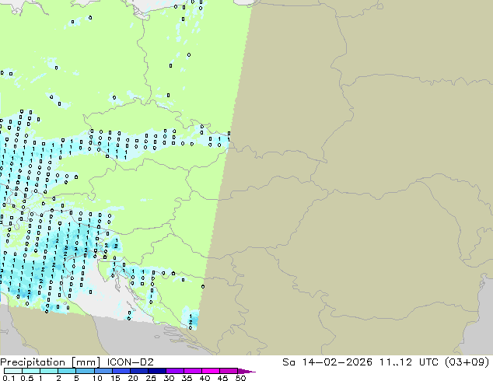The image size is (493, 381).
Task: Click the 0.5–1 mm legend color swatch
Action: coord(31,371)
